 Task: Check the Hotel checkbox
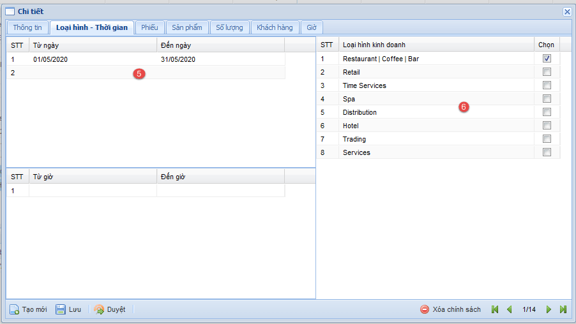[547, 126]
